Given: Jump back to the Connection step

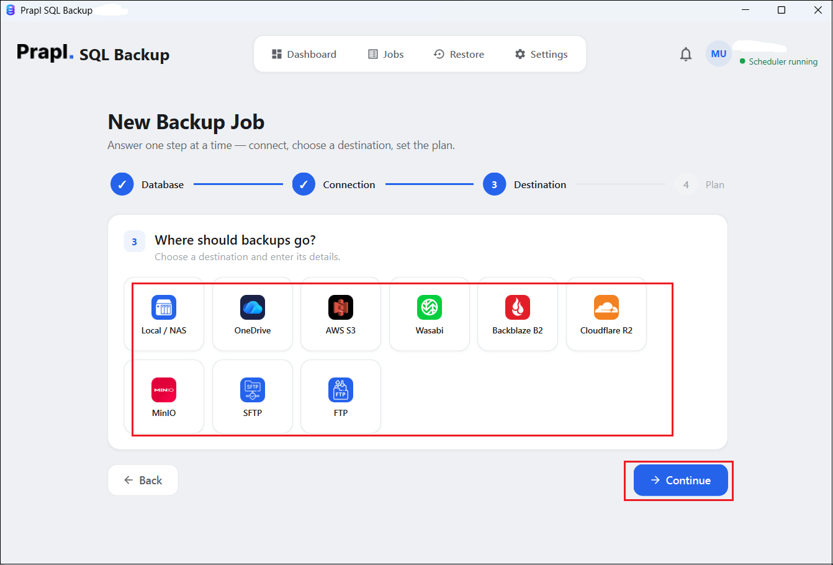Looking at the screenshot, I should click(334, 184).
